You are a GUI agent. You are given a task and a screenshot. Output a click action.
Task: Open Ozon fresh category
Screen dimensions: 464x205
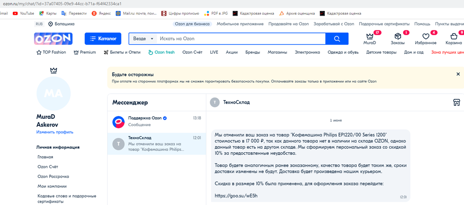(x=161, y=52)
